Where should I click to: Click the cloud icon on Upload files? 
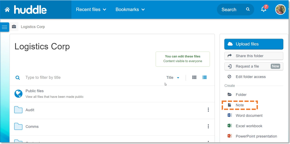[230, 44]
